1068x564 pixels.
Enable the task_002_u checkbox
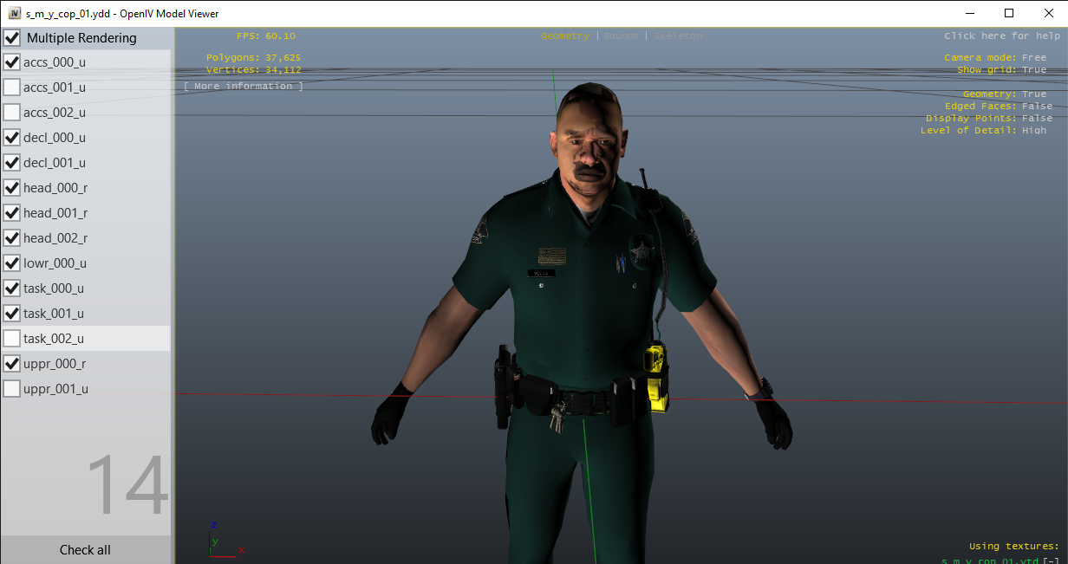tap(12, 339)
